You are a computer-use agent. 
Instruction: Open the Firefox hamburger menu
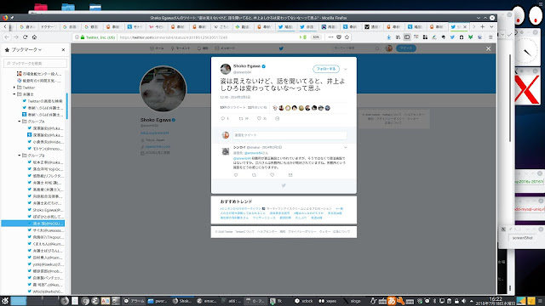tap(490, 37)
